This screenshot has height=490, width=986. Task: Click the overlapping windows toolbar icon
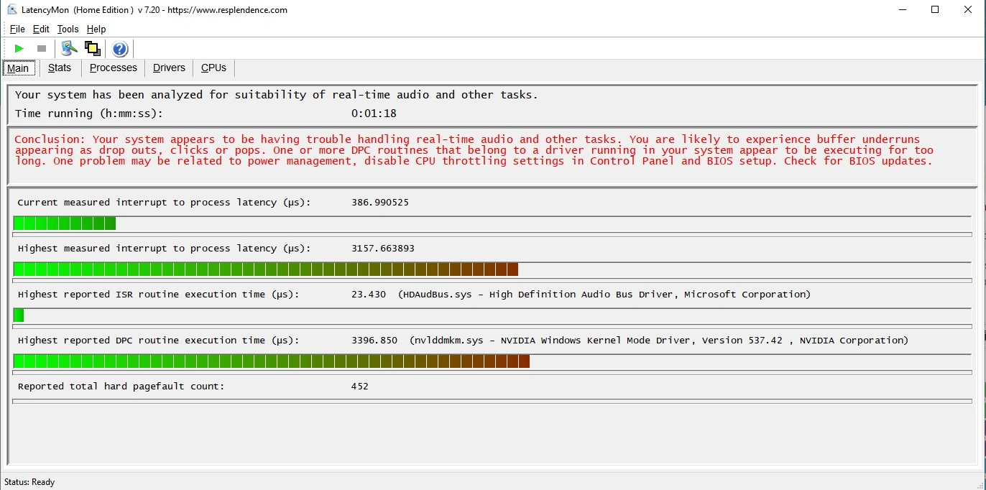click(x=92, y=48)
